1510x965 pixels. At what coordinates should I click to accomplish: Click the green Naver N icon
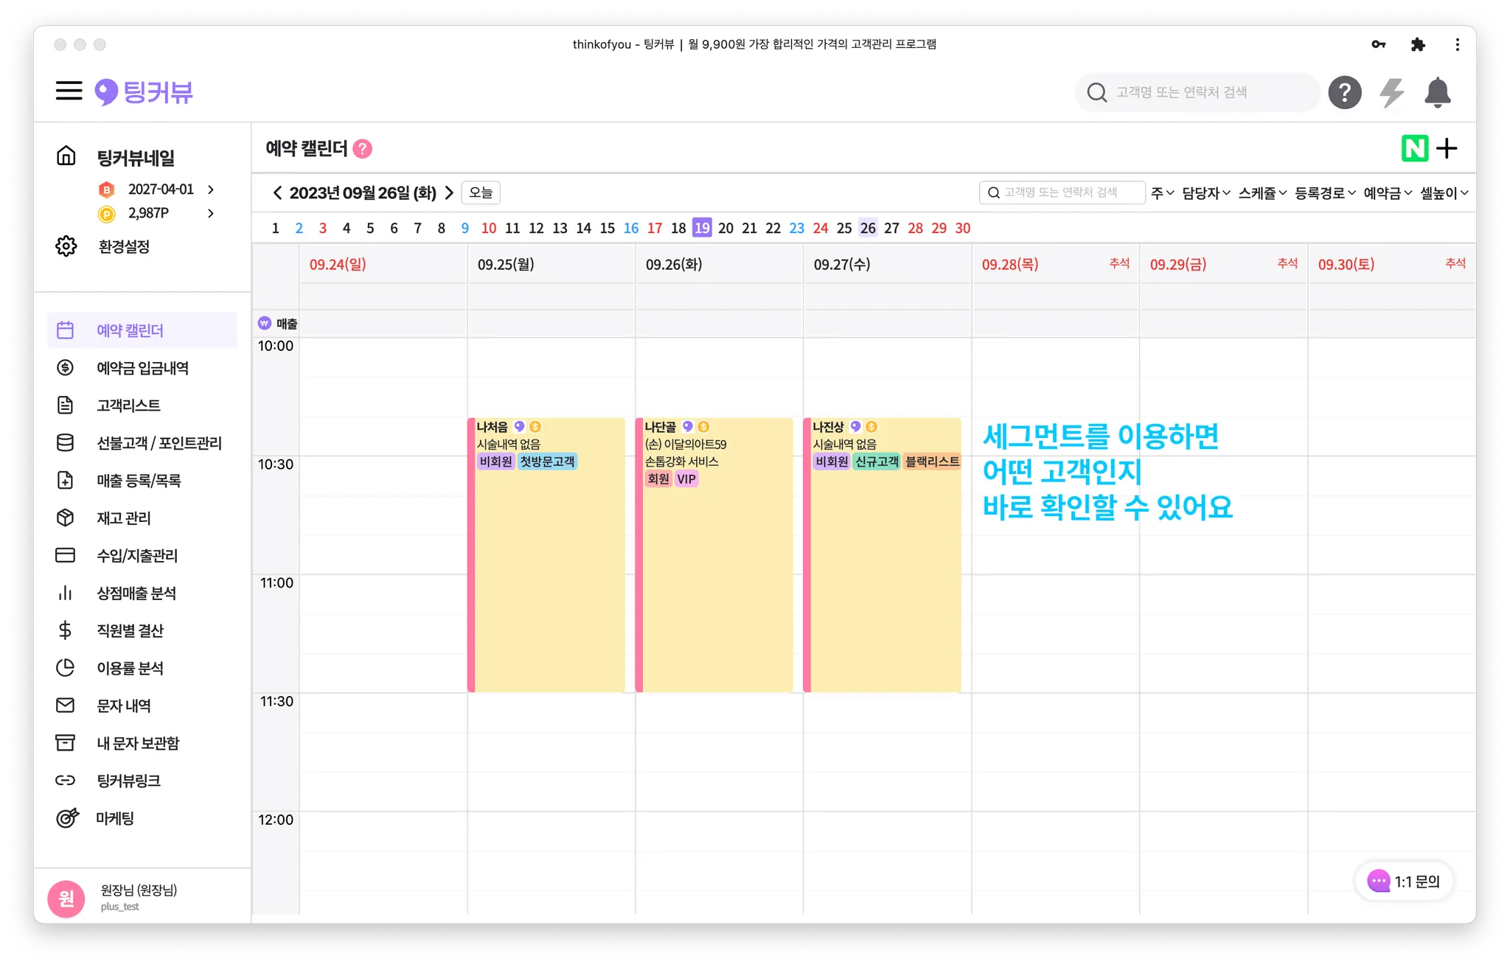point(1414,148)
